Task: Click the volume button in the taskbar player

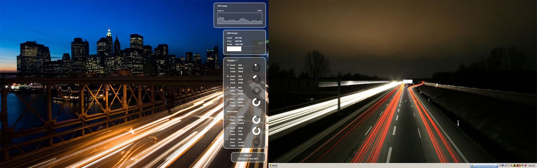Action: [493, 166]
